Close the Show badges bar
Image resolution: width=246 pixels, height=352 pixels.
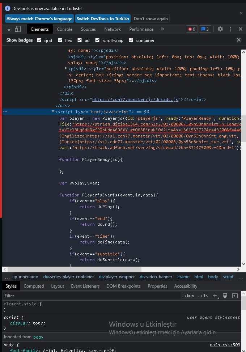pos(239,40)
